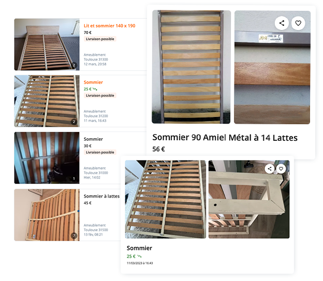
Task: Open thumbnail of Toulouse 31000 Sommier listing
Action: 47,158
